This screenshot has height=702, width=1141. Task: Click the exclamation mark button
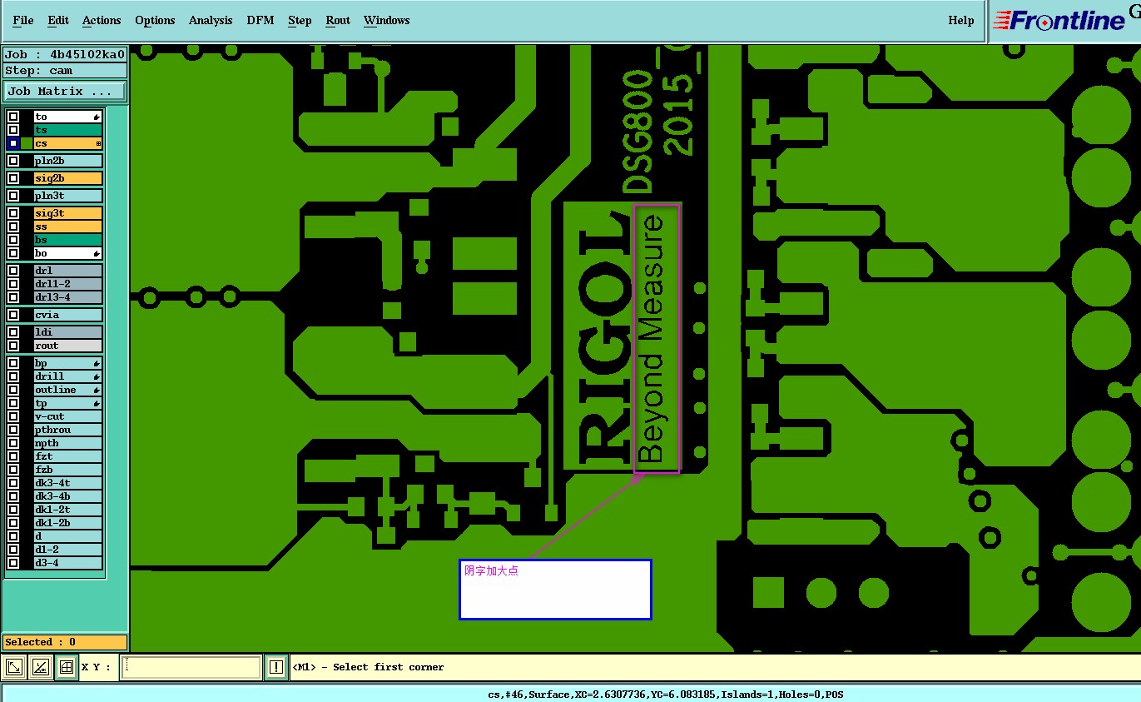276,667
